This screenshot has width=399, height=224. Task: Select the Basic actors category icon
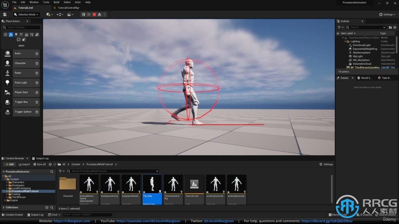point(11,35)
